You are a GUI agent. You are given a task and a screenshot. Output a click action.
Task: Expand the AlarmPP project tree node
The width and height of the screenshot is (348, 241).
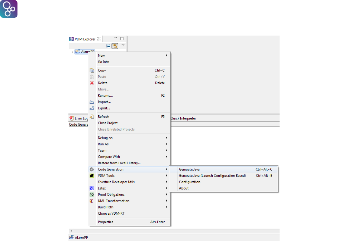[72, 52]
